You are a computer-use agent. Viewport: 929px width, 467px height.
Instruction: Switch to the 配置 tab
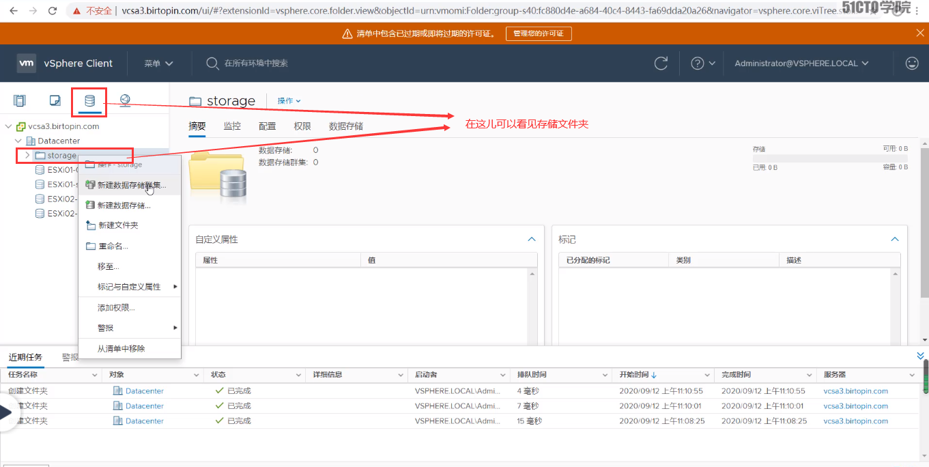(268, 126)
